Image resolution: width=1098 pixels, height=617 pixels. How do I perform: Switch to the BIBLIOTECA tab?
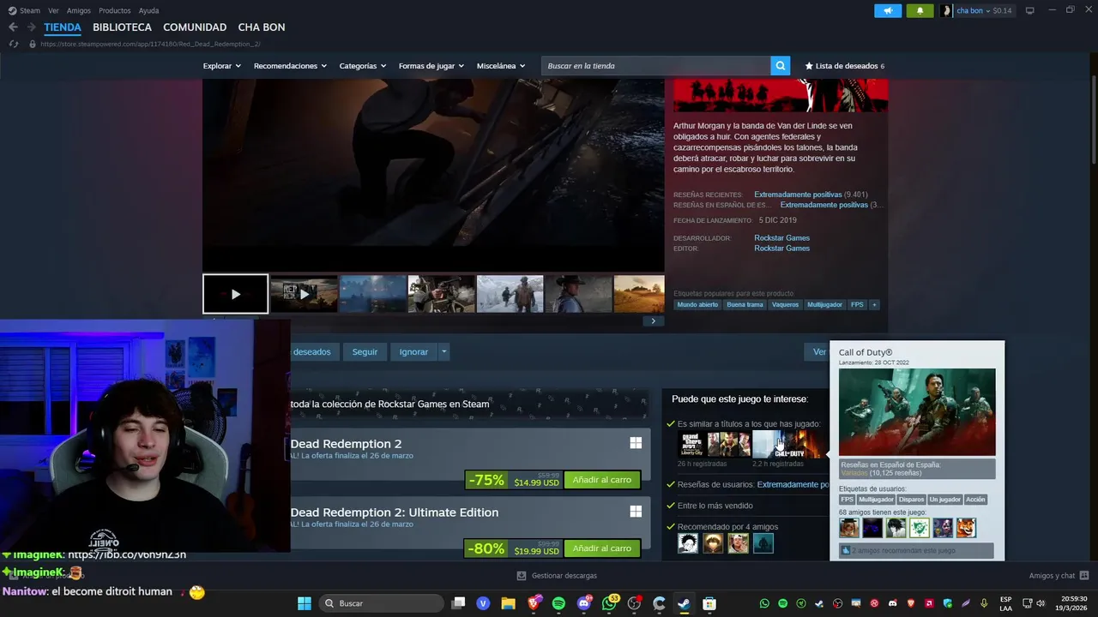click(x=122, y=27)
